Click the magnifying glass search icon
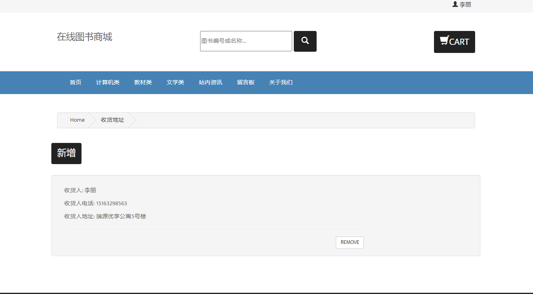The width and height of the screenshot is (533, 294). [305, 41]
